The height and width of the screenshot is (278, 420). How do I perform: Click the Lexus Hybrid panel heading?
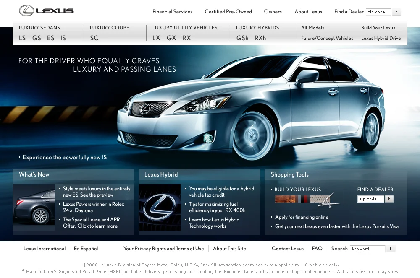[161, 174]
